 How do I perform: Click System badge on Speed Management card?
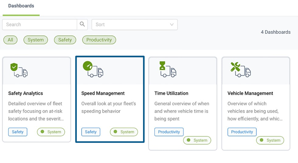124,132
